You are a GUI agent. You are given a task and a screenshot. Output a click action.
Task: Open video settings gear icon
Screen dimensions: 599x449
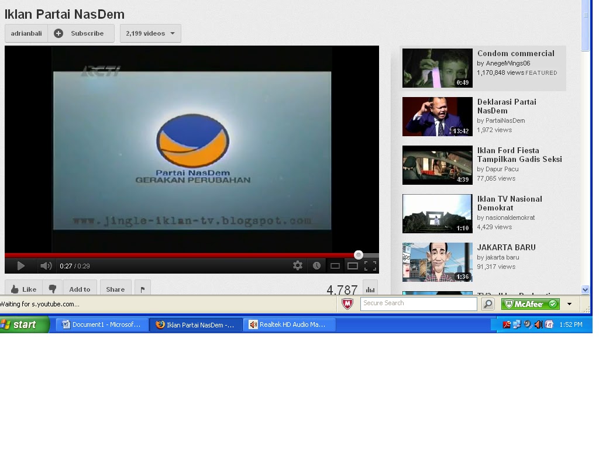tap(298, 266)
